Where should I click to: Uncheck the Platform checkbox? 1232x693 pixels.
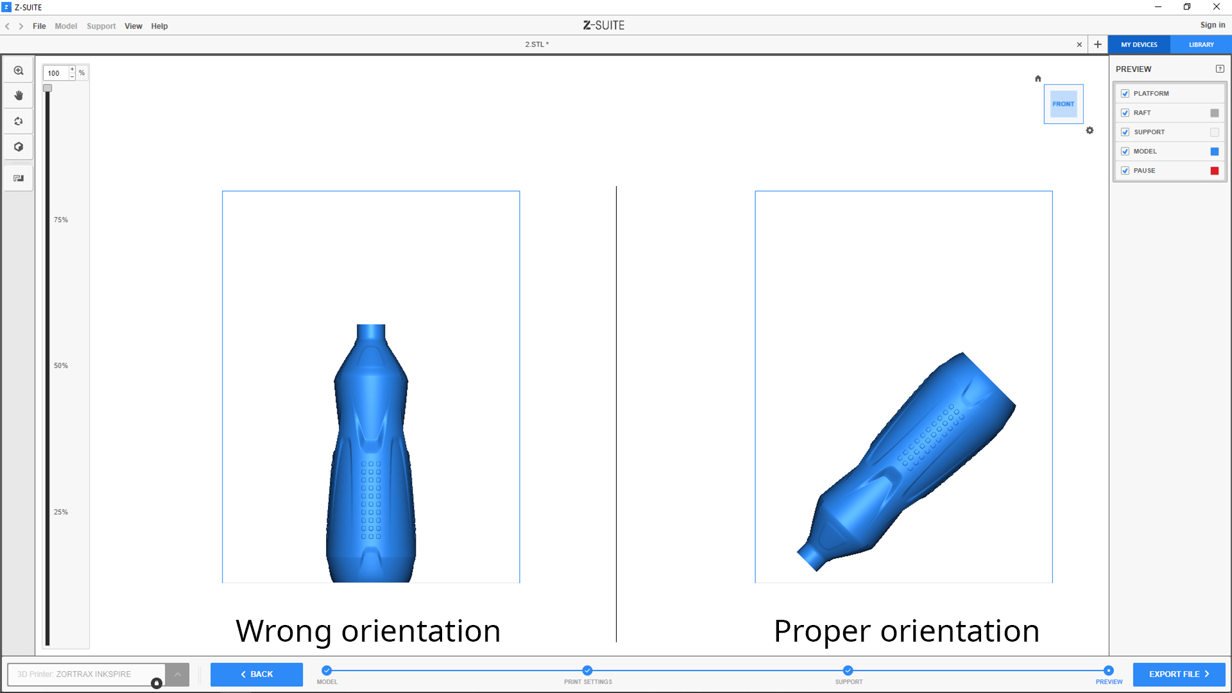click(x=1125, y=94)
